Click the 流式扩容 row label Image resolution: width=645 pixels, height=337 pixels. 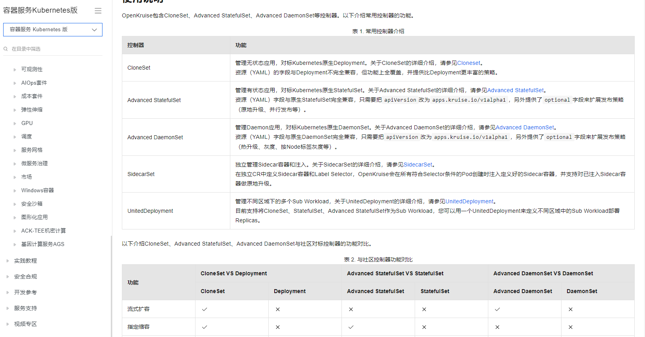(x=138, y=309)
